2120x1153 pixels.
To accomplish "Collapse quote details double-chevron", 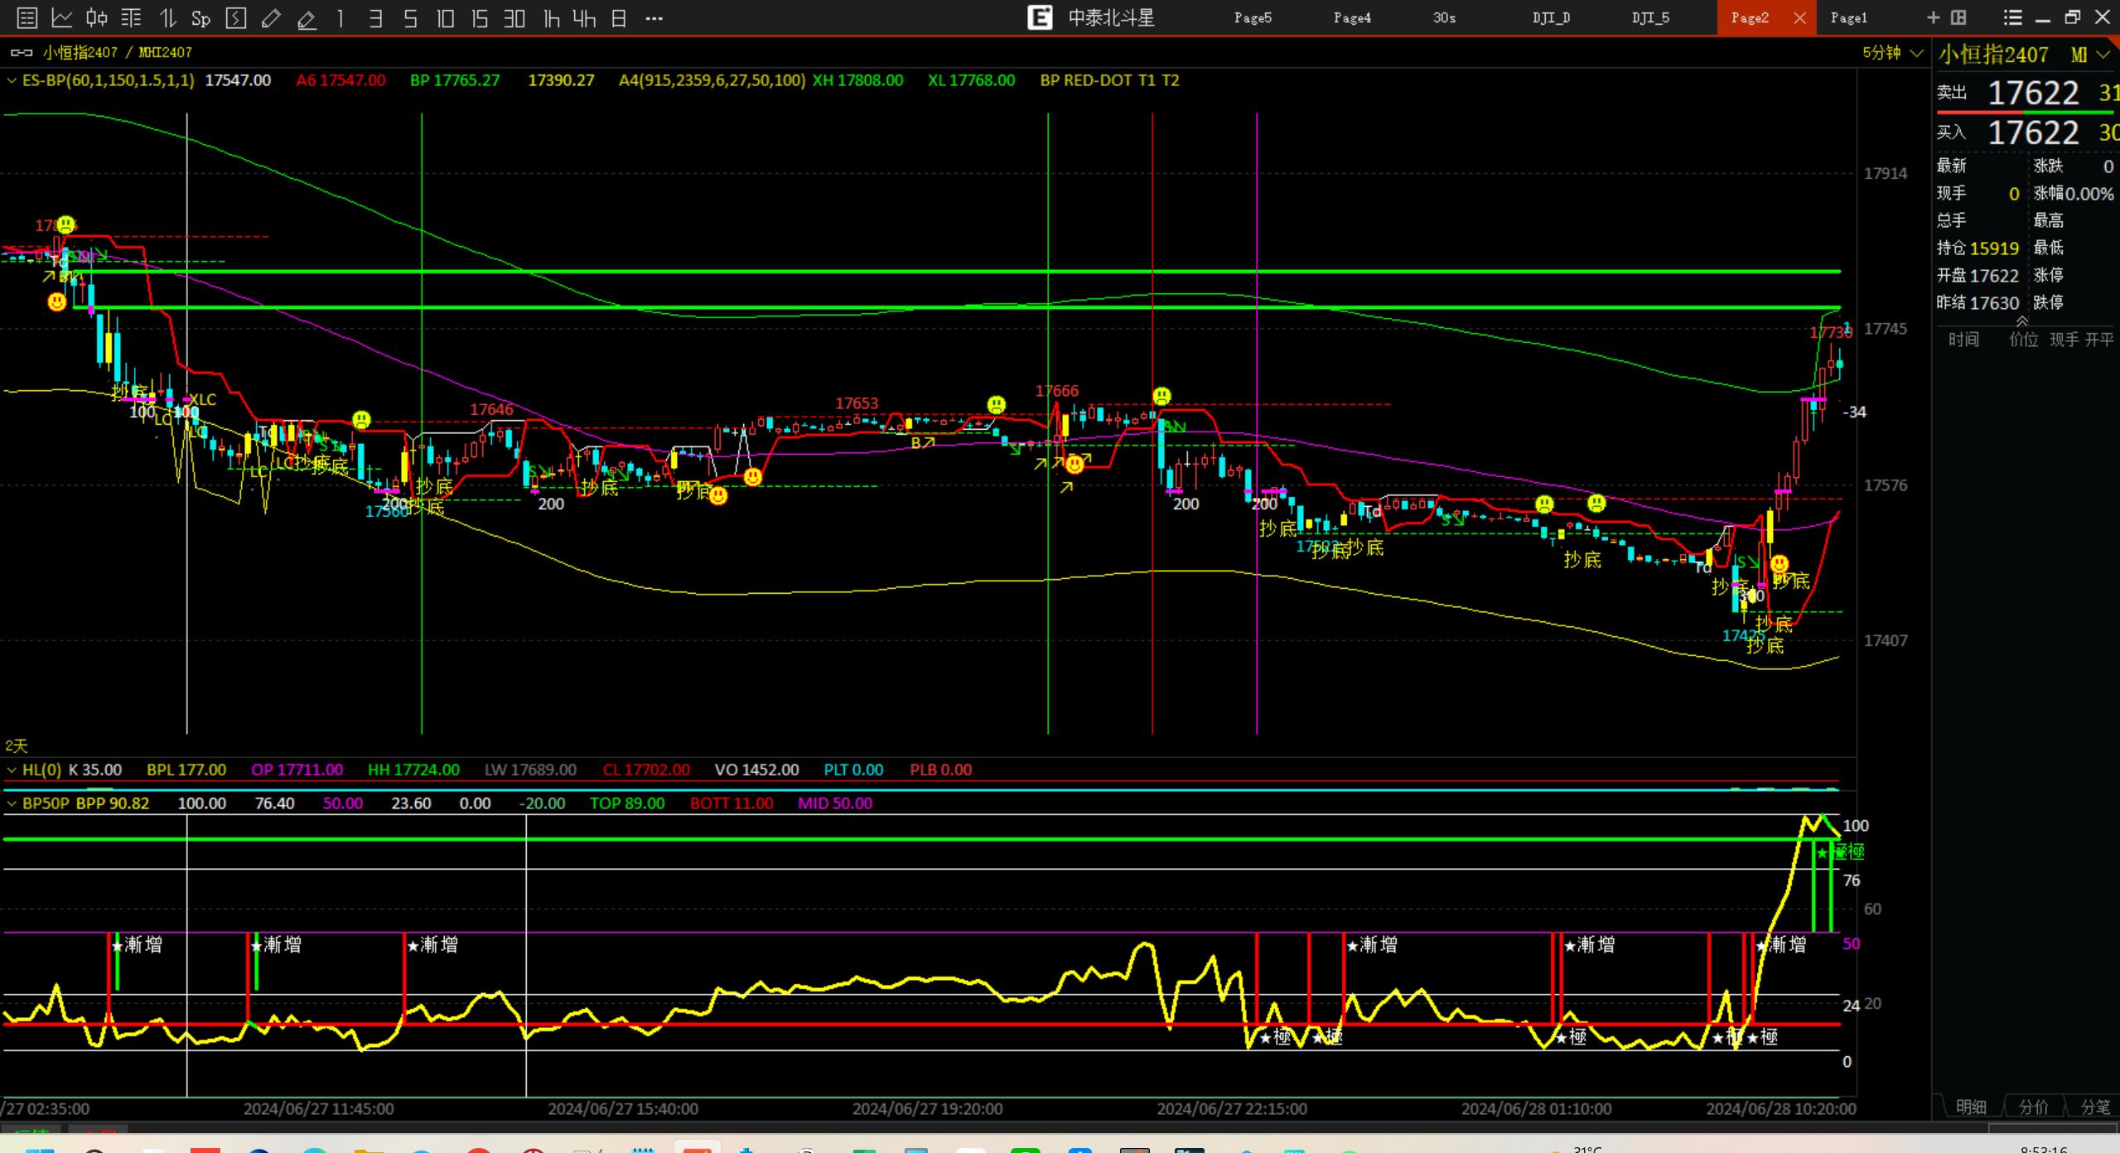I will click(2022, 321).
